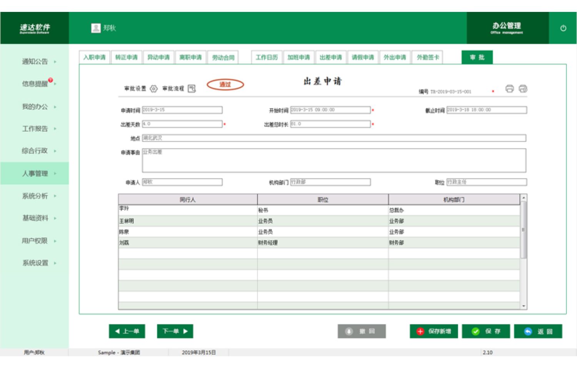Click 保存新增 button
The image size is (577, 392).
[434, 331]
